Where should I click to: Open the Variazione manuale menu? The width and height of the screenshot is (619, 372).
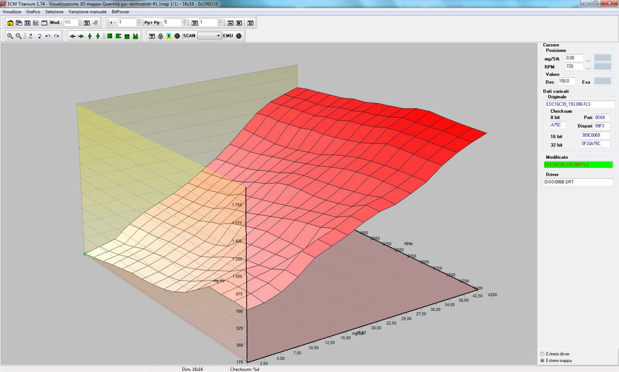pyautogui.click(x=88, y=12)
